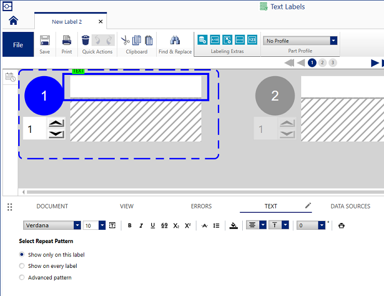Toggle underline text formatting

tap(153, 225)
